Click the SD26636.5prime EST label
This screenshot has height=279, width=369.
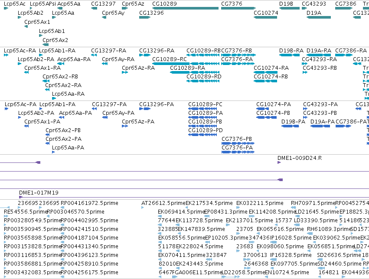[x=339, y=255]
